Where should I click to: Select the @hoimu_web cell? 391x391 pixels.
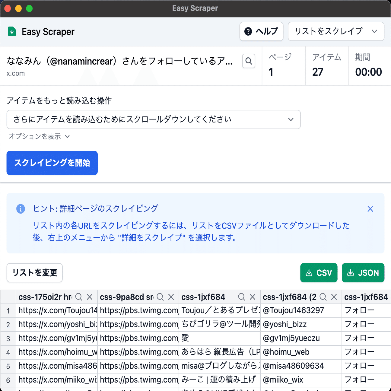pos(301,352)
